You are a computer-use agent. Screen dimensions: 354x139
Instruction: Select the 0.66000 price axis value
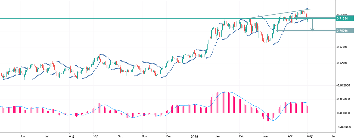(x=342, y=63)
